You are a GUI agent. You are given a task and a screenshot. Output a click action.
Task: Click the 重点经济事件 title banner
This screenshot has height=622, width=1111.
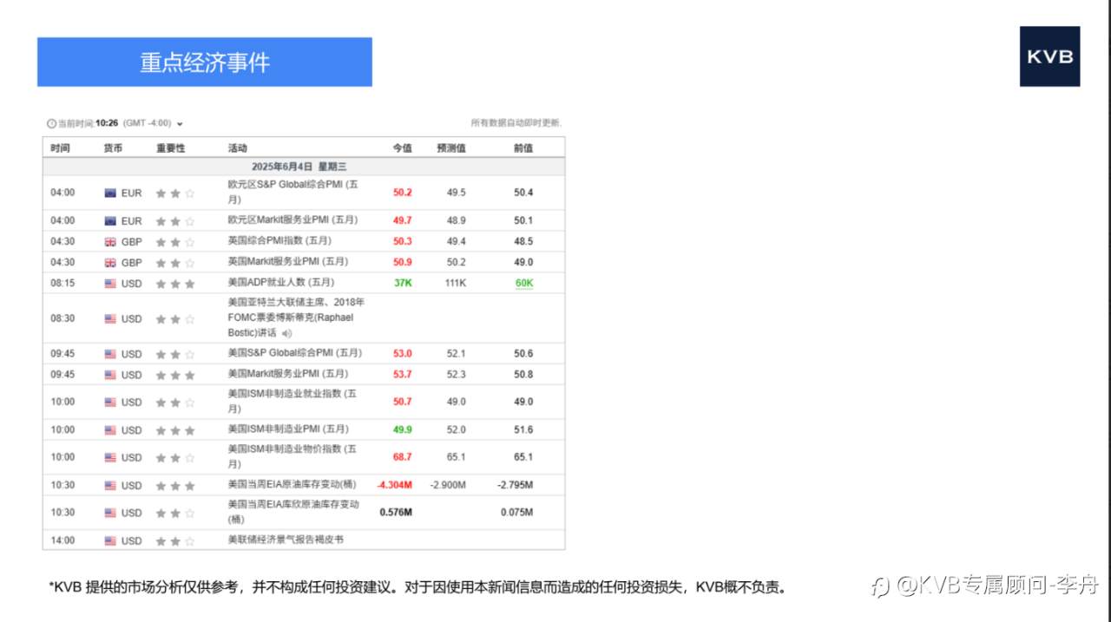(x=205, y=62)
